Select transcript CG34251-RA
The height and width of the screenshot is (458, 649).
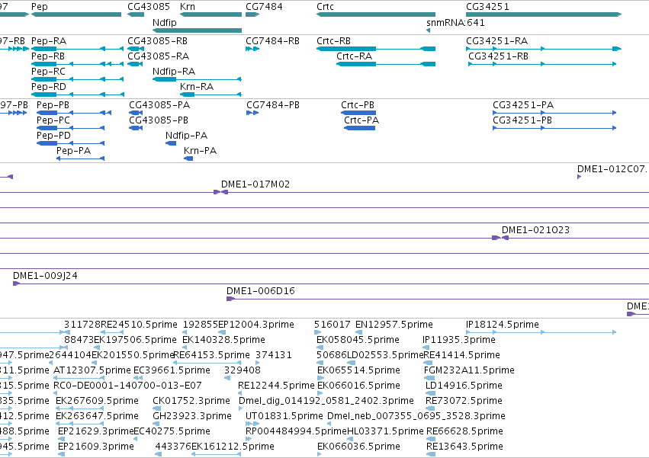click(544, 49)
